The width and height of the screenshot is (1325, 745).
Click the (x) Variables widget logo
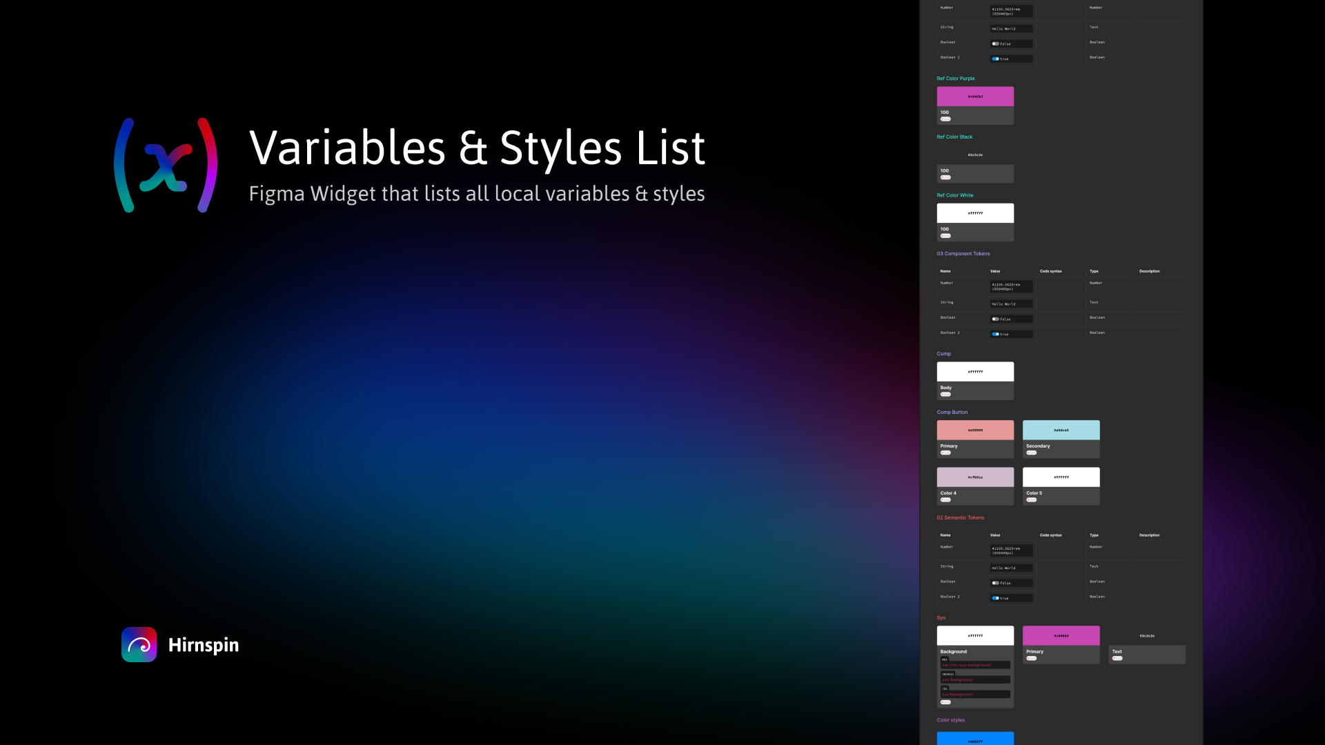pyautogui.click(x=166, y=165)
